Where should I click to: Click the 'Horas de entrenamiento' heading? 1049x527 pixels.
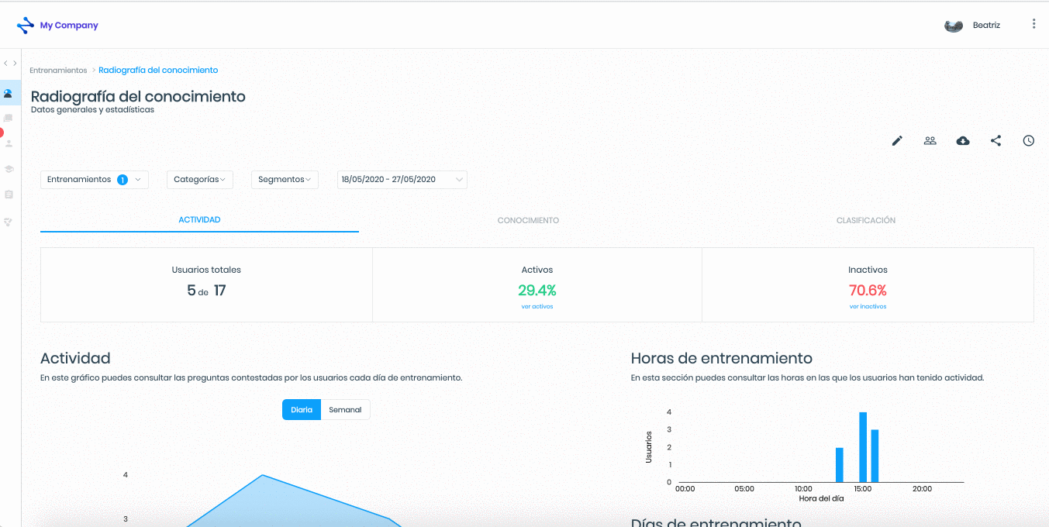[722, 358]
